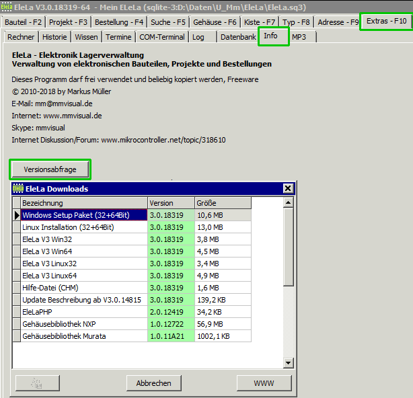The image size is (413, 398).
Task: Click the EleLa application icon in title bar
Action: click(6, 7)
